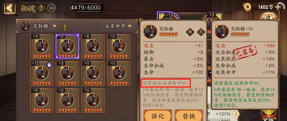287x121 pixels.
Task: Click the 替换 replace button
Action: (x=189, y=116)
